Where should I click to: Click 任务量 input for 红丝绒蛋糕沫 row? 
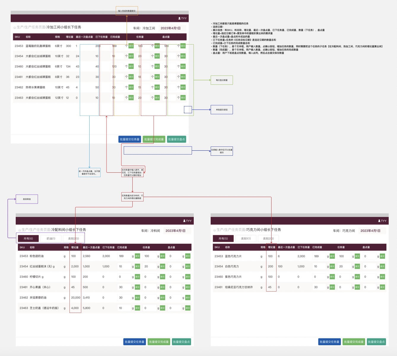150,266
